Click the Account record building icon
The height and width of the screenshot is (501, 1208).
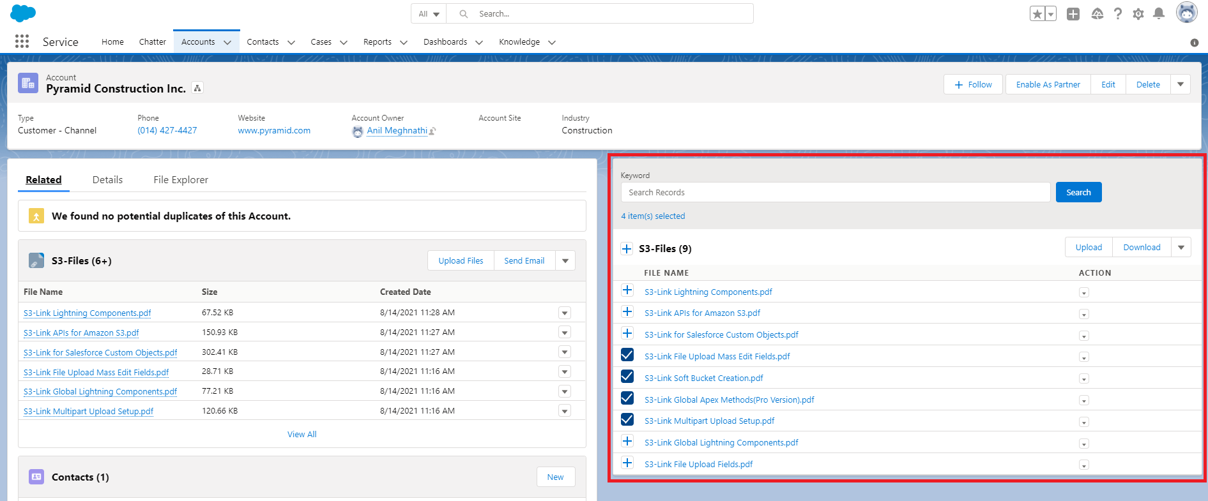(x=28, y=83)
